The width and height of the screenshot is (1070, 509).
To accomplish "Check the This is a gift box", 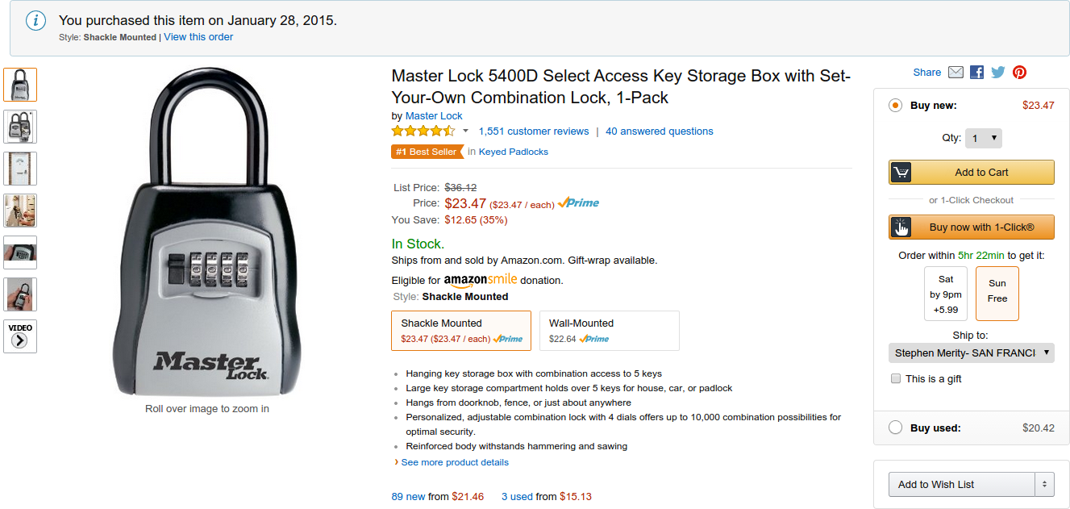I will click(895, 379).
